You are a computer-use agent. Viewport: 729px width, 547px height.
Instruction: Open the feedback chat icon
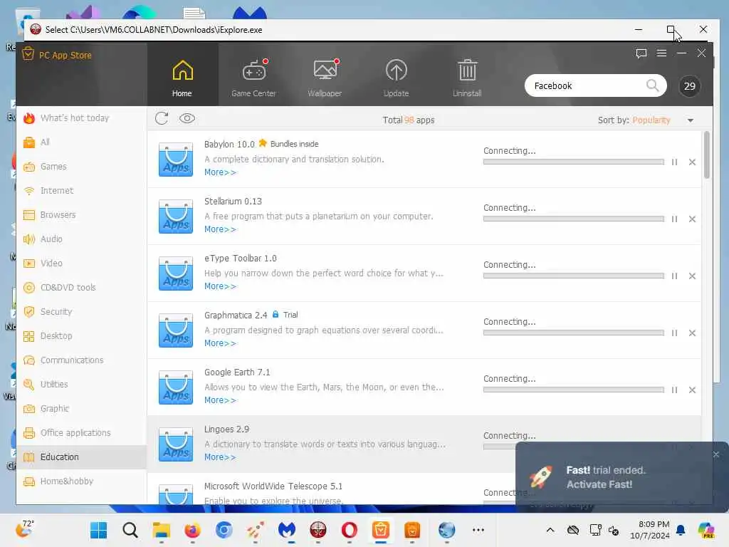(641, 53)
